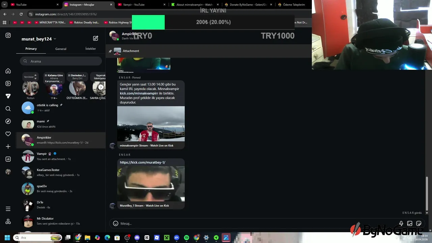Viewport: 432px width, 243px height.
Task: Open the mami conversation
Action: (61, 124)
